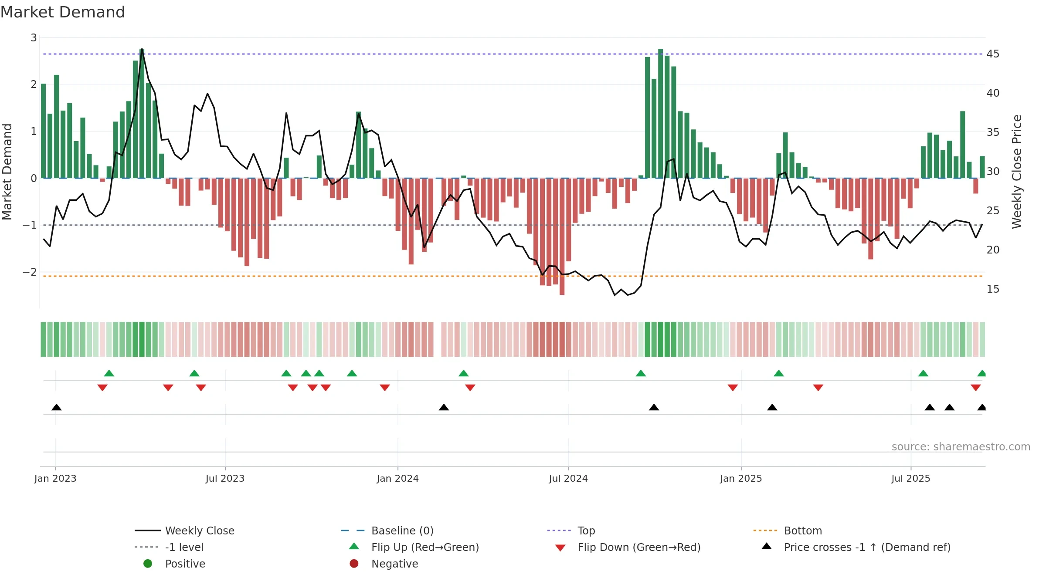1046x588 pixels.
Task: Click the −2 tick on the demand axis
Action: coord(30,272)
